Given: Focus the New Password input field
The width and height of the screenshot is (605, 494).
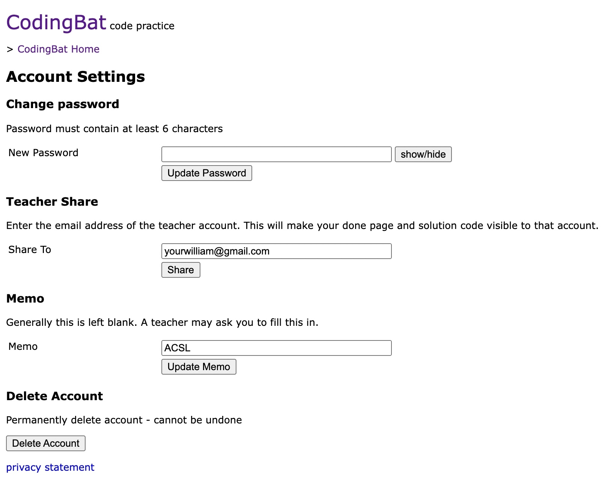Looking at the screenshot, I should click(x=276, y=154).
